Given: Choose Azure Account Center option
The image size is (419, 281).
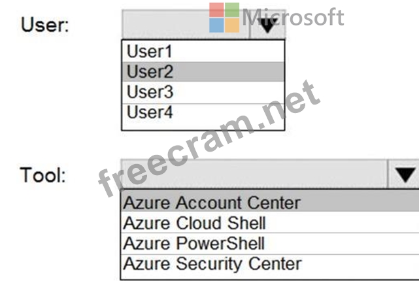Looking at the screenshot, I should 270,202.
